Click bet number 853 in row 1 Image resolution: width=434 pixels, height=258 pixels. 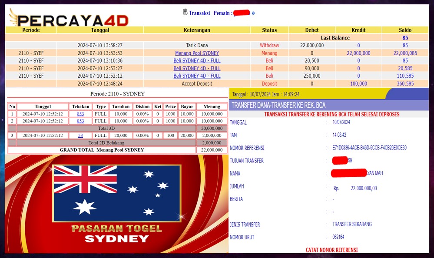80,114
